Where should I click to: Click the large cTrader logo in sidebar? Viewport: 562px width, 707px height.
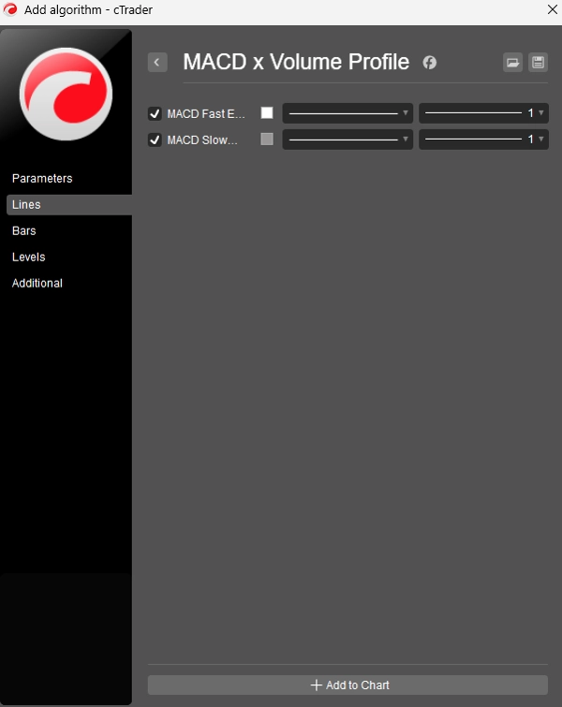(66, 94)
